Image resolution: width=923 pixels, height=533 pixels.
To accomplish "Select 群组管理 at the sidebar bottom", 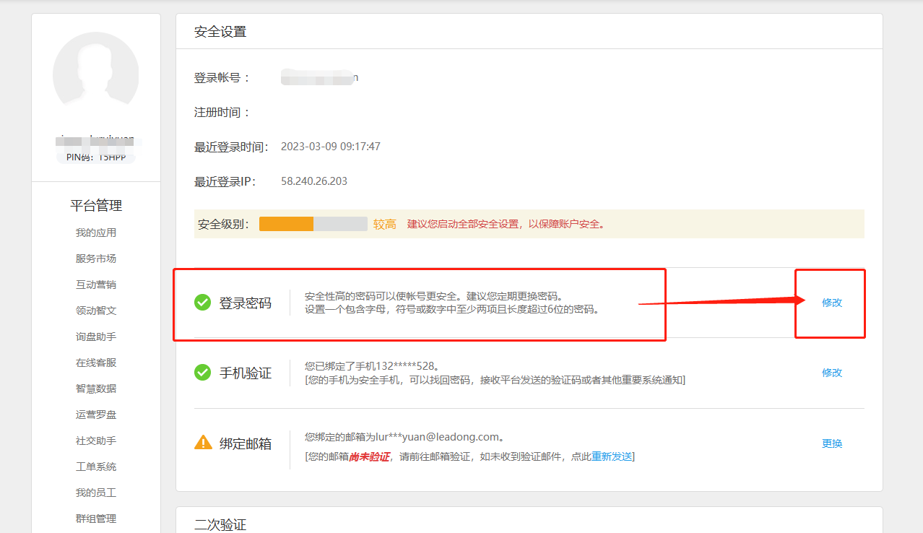I will click(95, 518).
